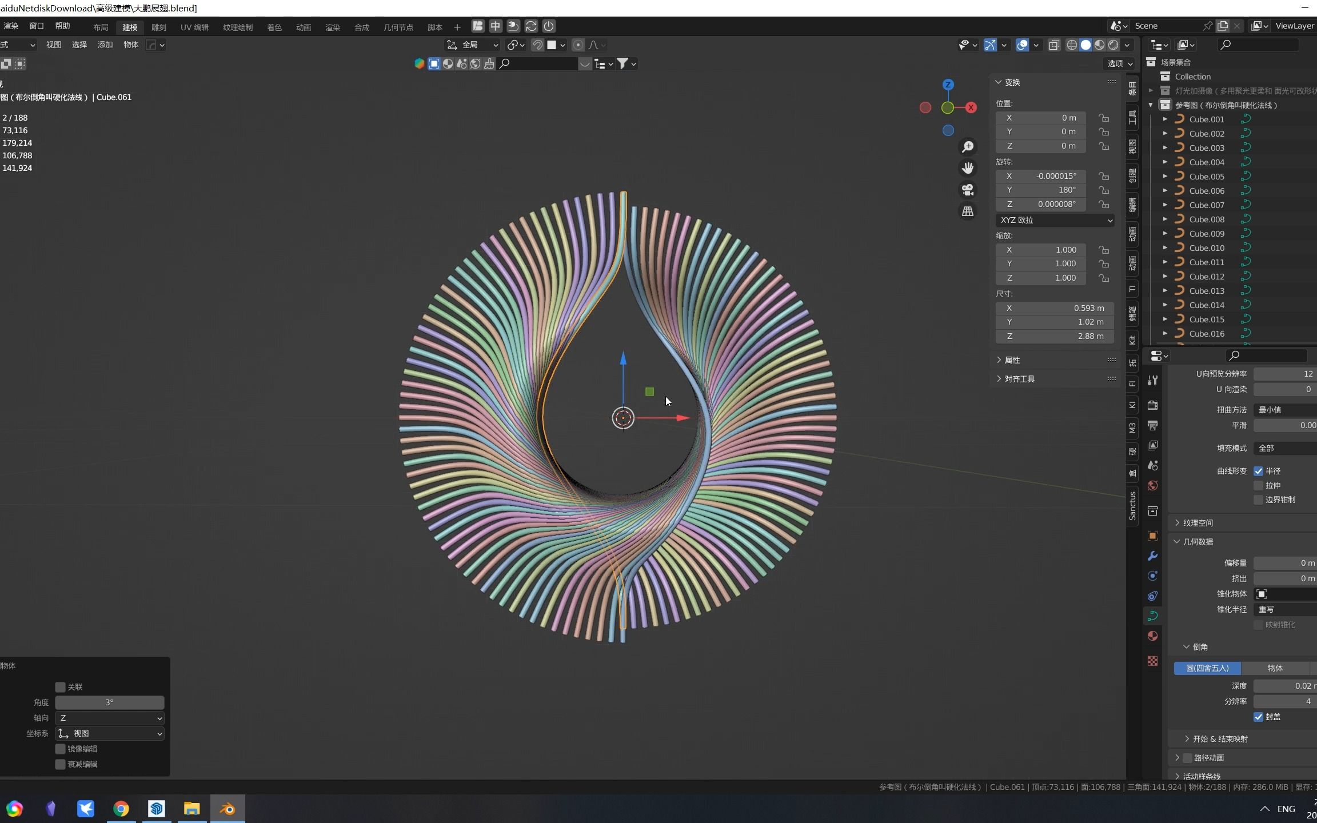Open the Tool properties tab icon

tap(1153, 381)
